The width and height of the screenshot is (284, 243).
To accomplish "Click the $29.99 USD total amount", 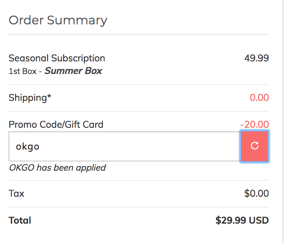I will 242,220.
